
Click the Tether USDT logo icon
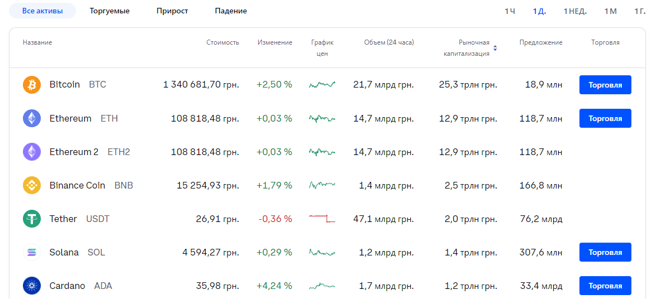(x=32, y=219)
